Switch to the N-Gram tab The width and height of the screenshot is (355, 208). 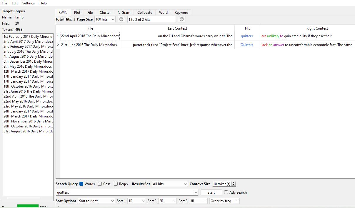click(124, 13)
